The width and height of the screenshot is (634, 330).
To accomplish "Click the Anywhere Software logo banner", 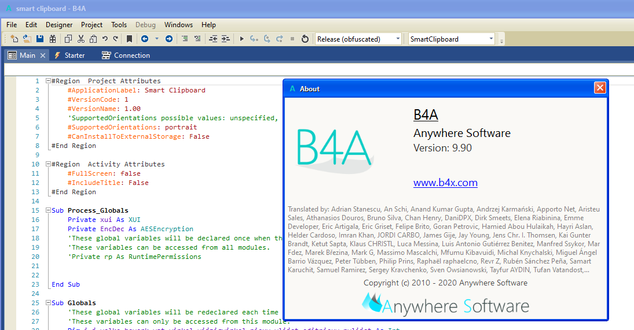I will click(445, 305).
